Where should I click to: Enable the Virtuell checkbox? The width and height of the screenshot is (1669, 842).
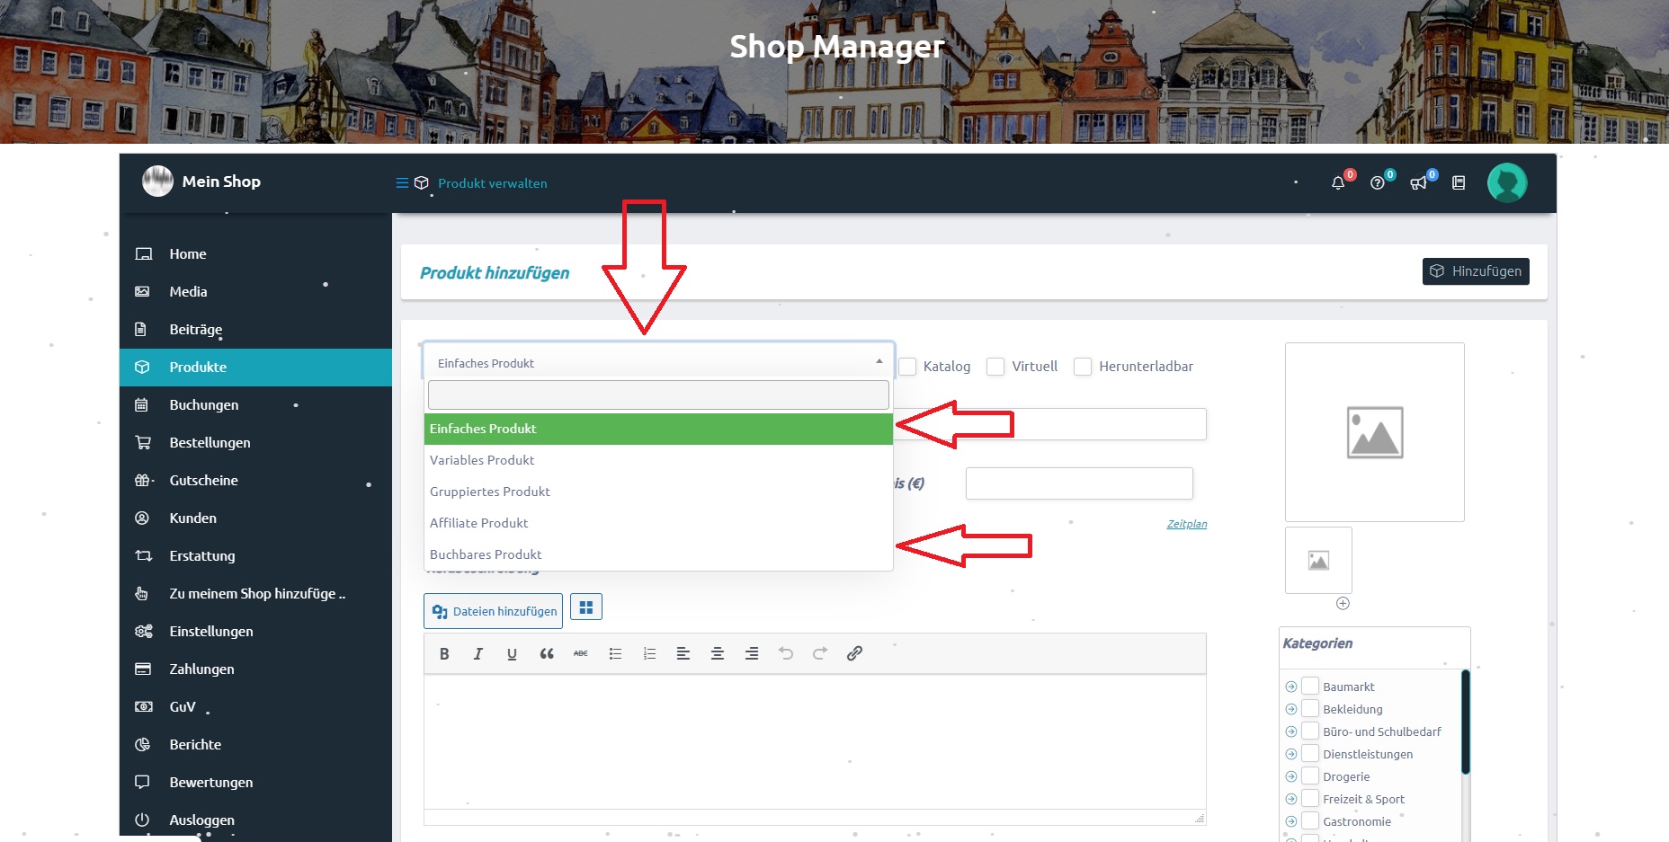pyautogui.click(x=995, y=367)
